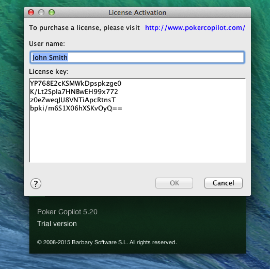The height and width of the screenshot is (269, 270).
Task: Click the Poker Copilot 5.20 splash text
Action: [x=67, y=212]
